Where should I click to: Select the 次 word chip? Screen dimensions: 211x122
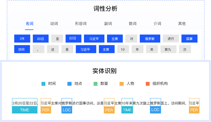pyautogui.click(x=185, y=49)
